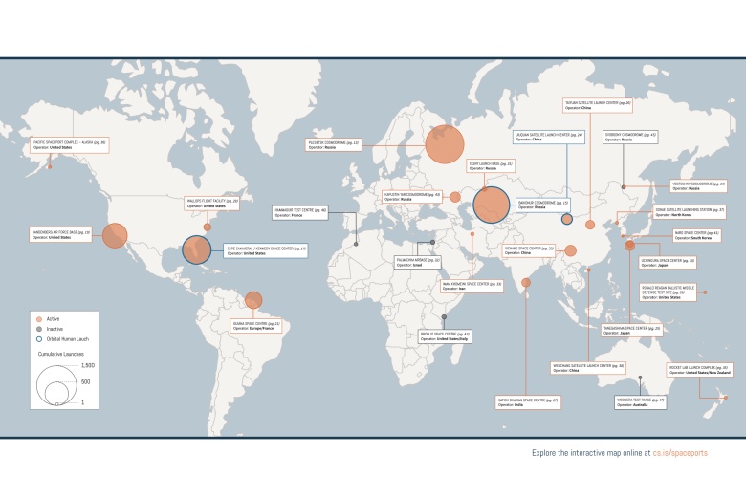Click the Pacific Spaceport Complex Alaska label
The image size is (746, 497).
70,145
